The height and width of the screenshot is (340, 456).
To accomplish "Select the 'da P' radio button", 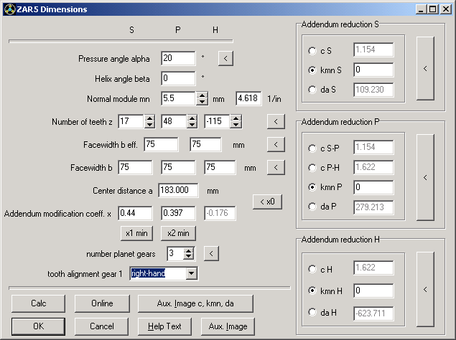I will click(x=312, y=208).
